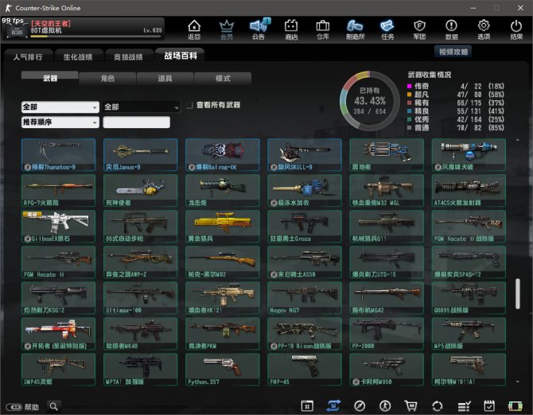Image resolution: width=533 pixels, height=415 pixels.
Task: Select the AT4CS火箭发射器 weapon card
Action: click(x=469, y=191)
